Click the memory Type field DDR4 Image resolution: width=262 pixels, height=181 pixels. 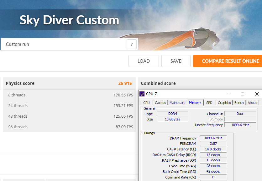(x=172, y=114)
